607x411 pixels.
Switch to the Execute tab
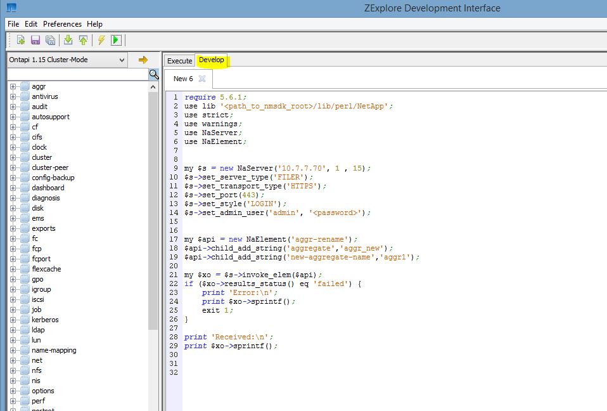tap(179, 60)
